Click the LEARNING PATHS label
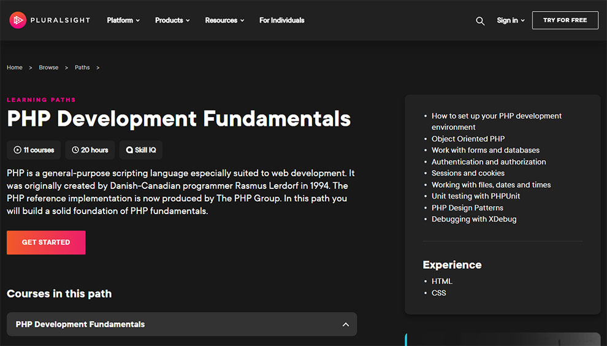The width and height of the screenshot is (607, 346). pos(41,99)
